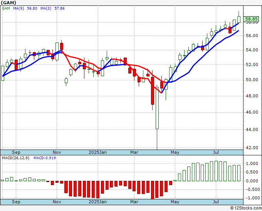Click the MA(3) value 57.86
Image resolution: width=262 pixels, height=211 pixels.
pyautogui.click(x=59, y=9)
